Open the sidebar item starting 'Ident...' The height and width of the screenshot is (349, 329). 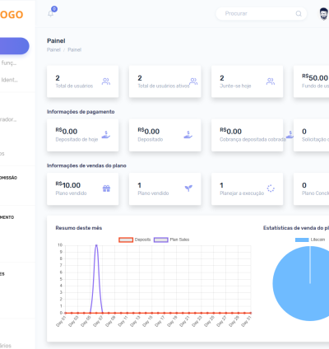[9, 80]
